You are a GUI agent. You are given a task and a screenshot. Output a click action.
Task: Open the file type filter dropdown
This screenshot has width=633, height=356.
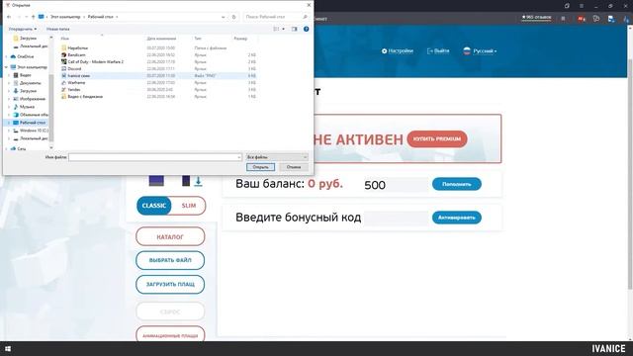tap(277, 157)
